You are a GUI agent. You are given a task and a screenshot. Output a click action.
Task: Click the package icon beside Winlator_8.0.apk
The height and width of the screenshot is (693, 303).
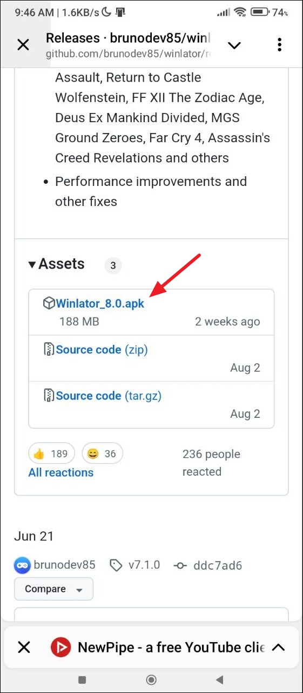point(49,303)
